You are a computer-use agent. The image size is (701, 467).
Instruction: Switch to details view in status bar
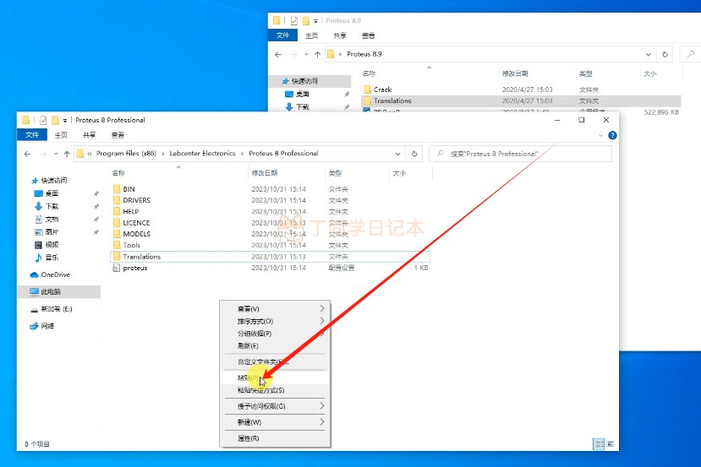(x=599, y=444)
